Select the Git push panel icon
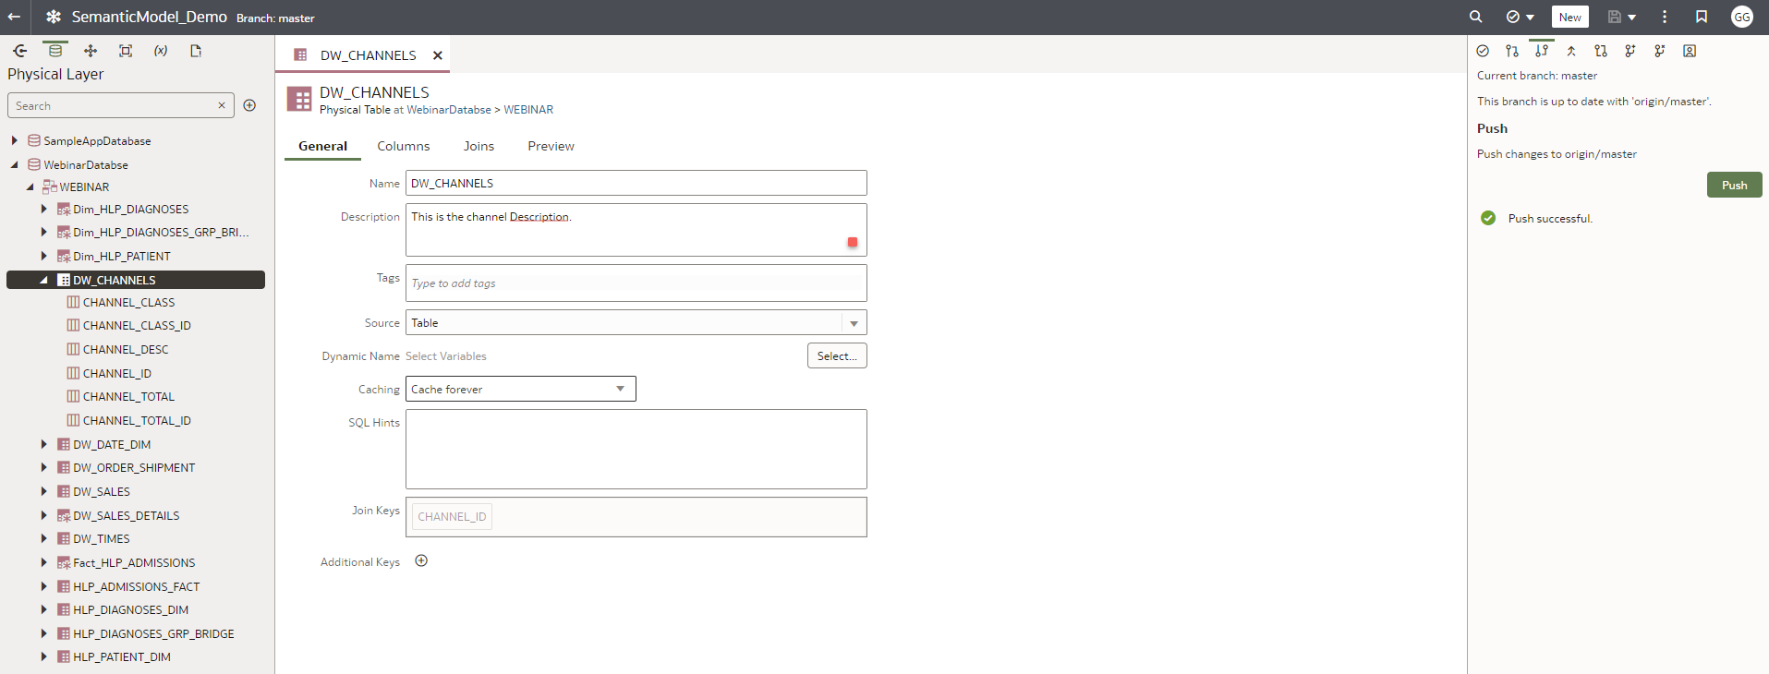 coord(1542,51)
